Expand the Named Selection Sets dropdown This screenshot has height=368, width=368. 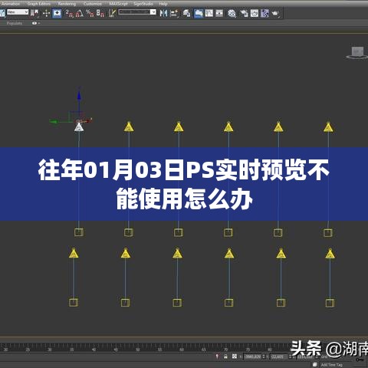point(137,12)
